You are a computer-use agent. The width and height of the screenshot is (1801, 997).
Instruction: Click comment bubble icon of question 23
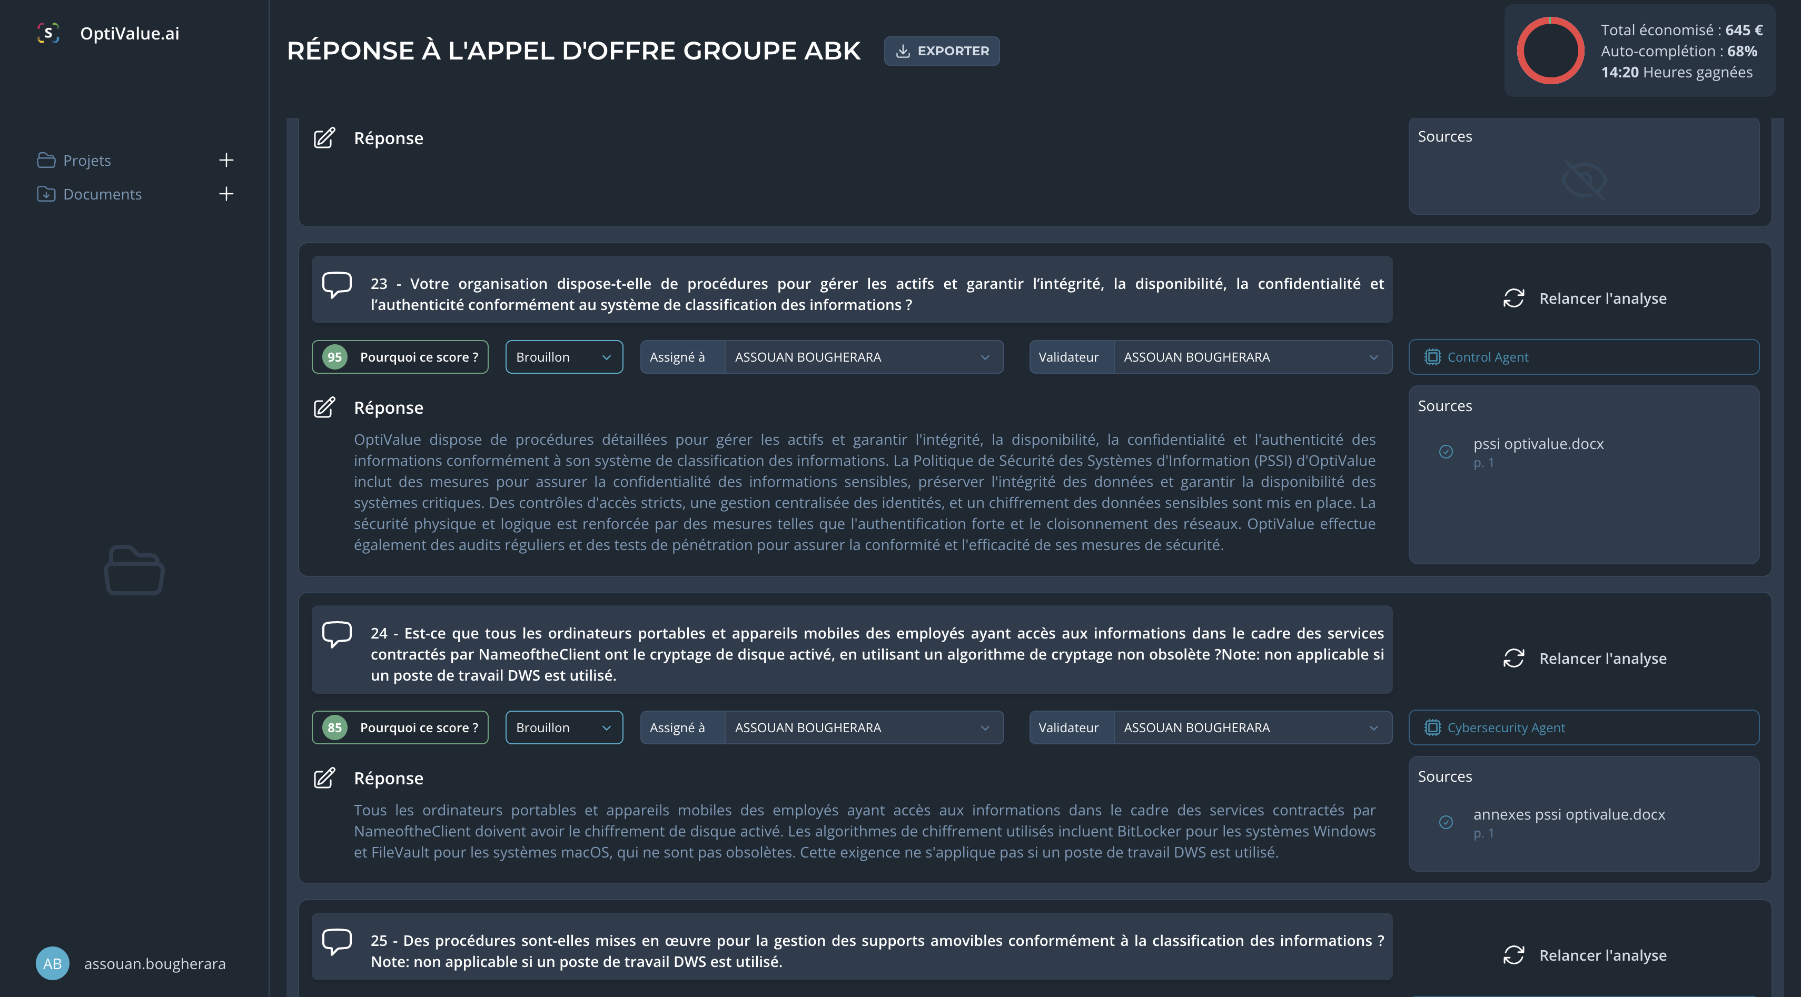(x=337, y=284)
